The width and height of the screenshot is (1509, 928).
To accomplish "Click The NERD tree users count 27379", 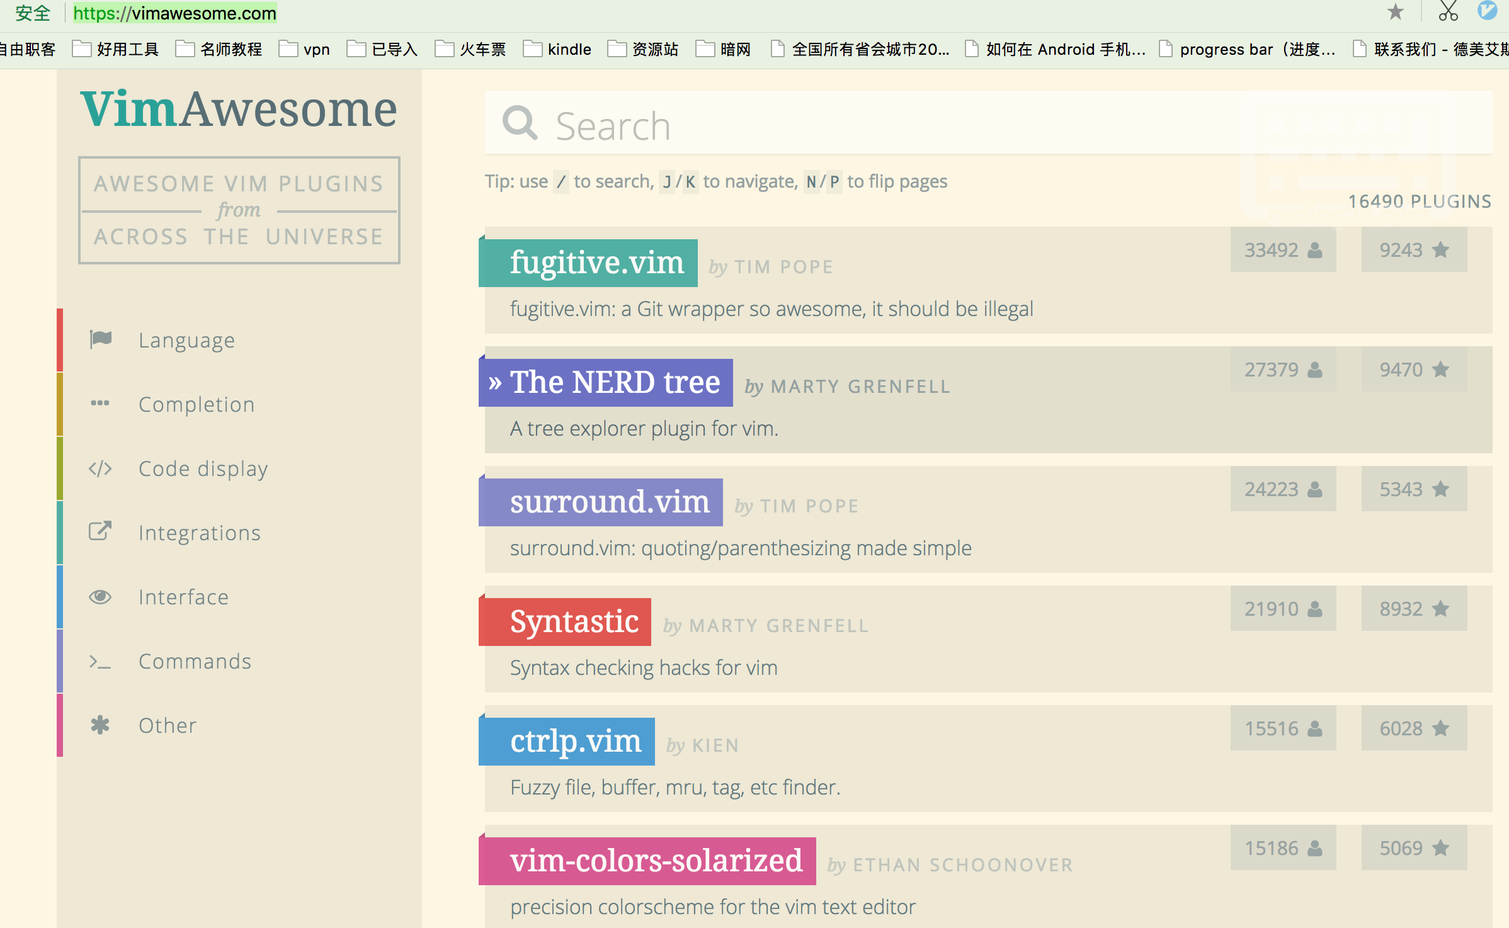I will (x=1283, y=370).
